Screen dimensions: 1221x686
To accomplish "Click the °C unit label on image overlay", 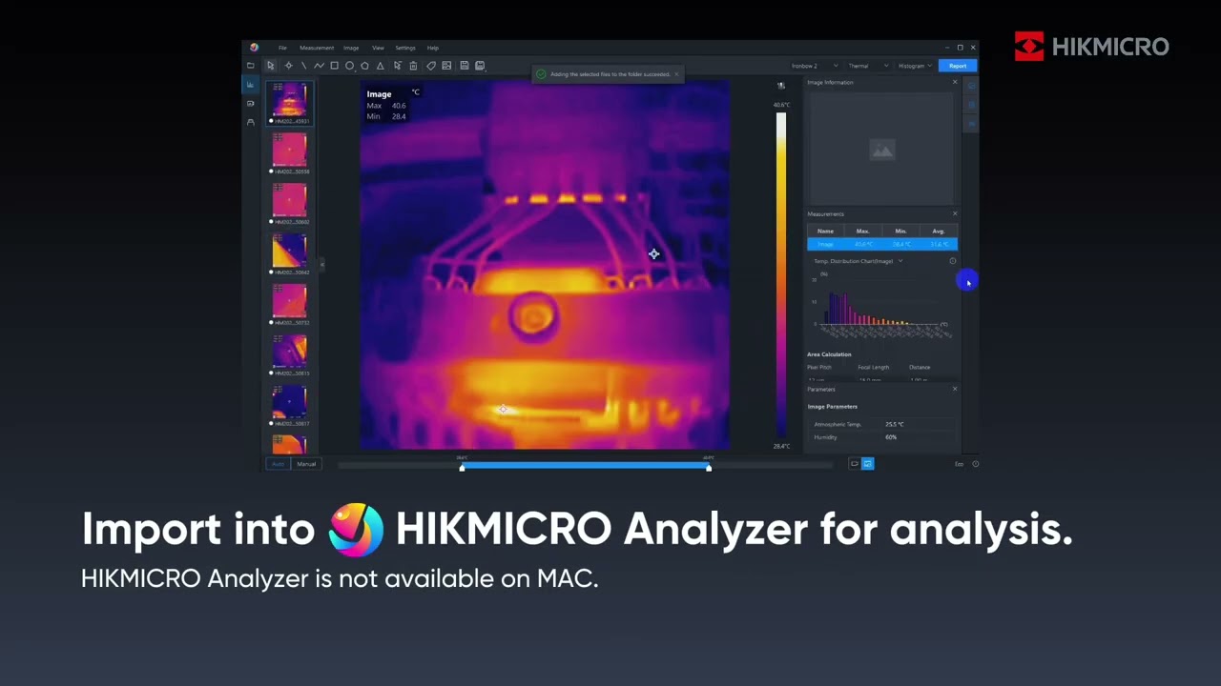I will point(415,92).
